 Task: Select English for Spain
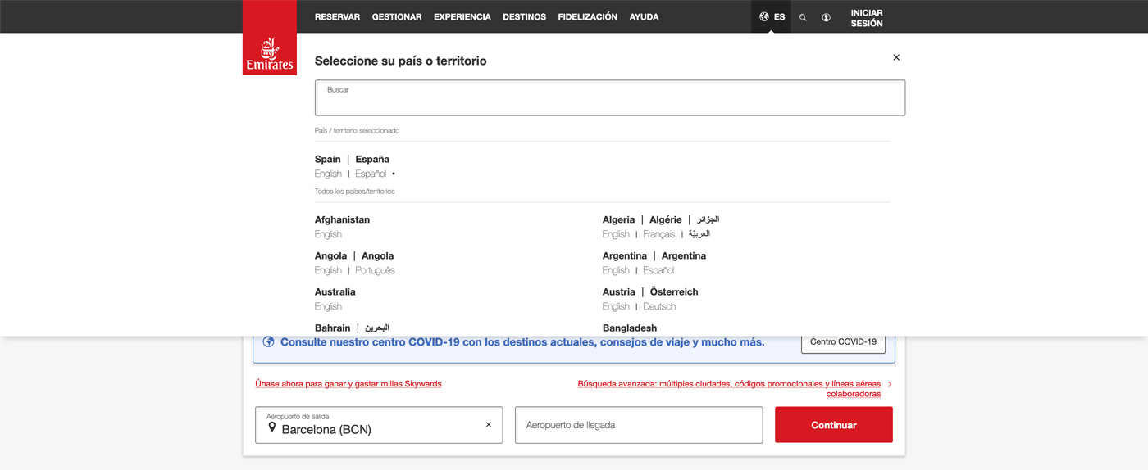pos(328,174)
